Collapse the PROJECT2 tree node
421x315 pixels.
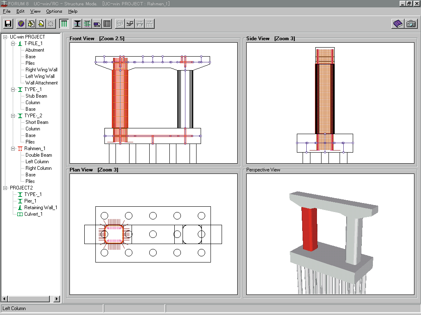click(5, 188)
